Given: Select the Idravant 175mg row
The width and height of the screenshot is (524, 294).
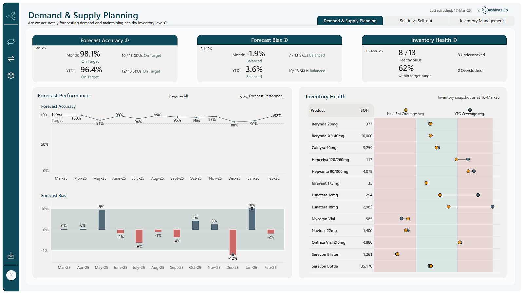Looking at the screenshot, I should 404,183.
